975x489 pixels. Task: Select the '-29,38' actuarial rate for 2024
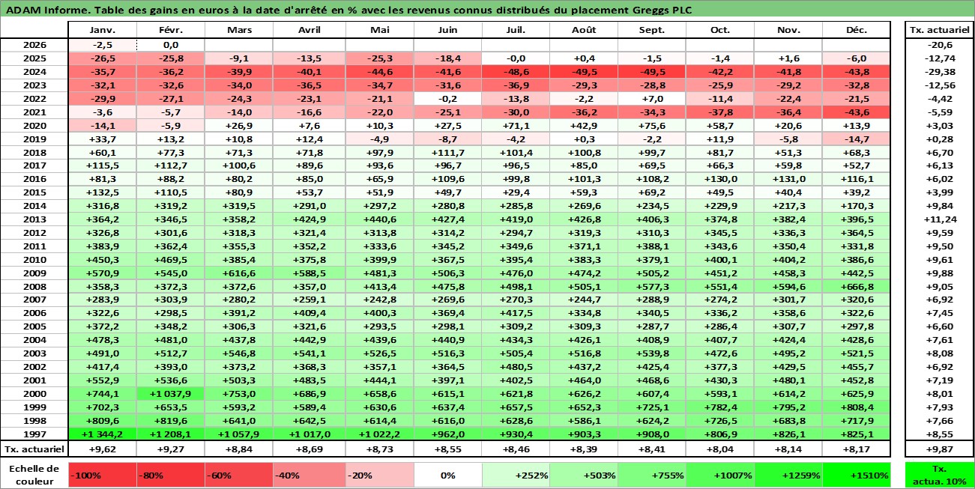pyautogui.click(x=939, y=72)
